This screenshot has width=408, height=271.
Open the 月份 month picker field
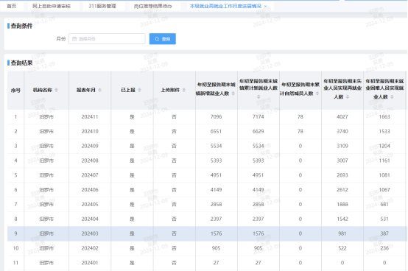(x=107, y=39)
